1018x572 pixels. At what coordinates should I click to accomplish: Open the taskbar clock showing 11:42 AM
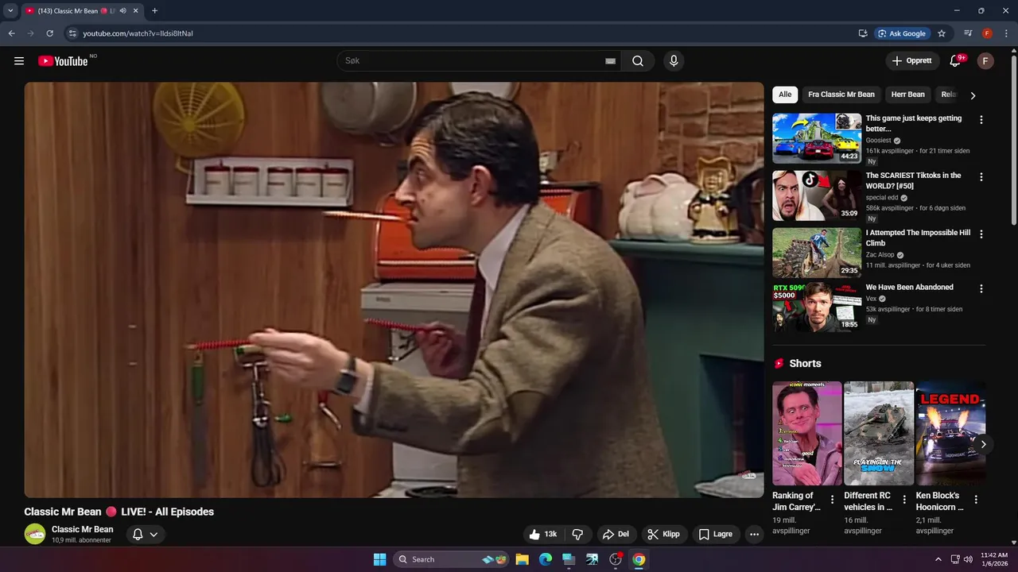[x=994, y=559]
